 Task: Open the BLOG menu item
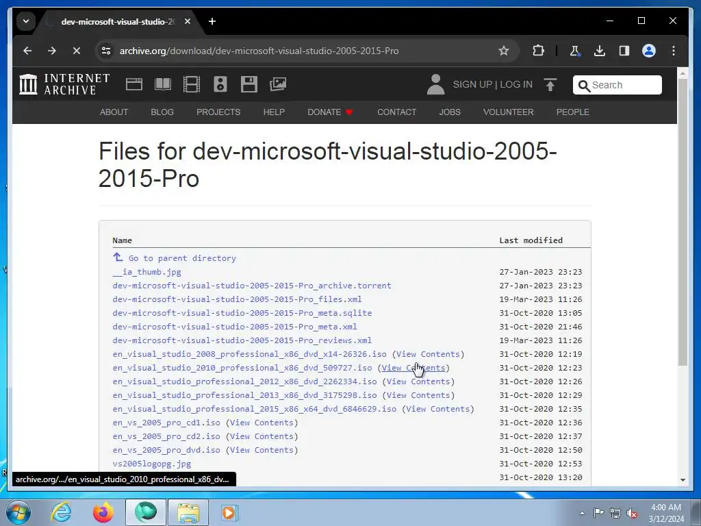click(x=162, y=112)
